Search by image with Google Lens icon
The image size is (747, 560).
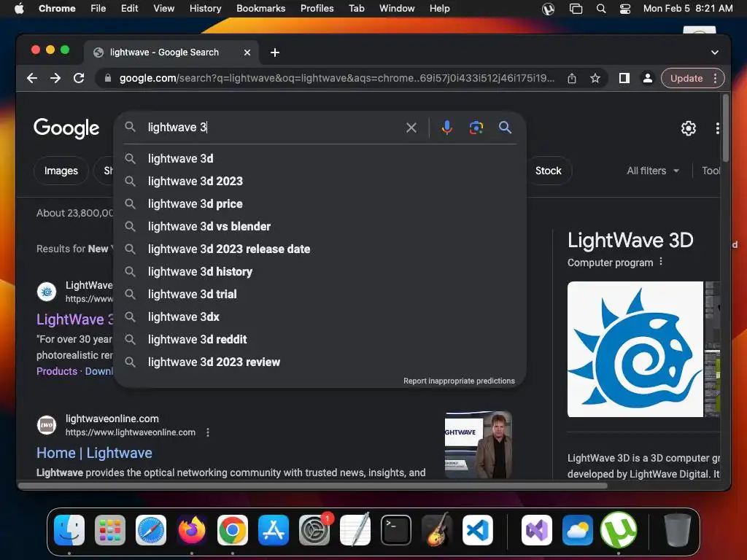click(476, 128)
